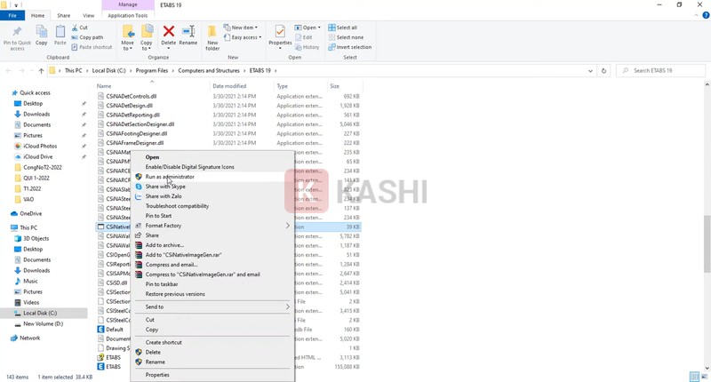
Task: Select Troubleshoot compatibility from context menu
Action: [177, 206]
